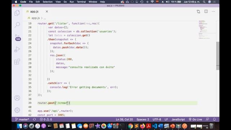Open Google Chrome from the Dock

click(130, 126)
